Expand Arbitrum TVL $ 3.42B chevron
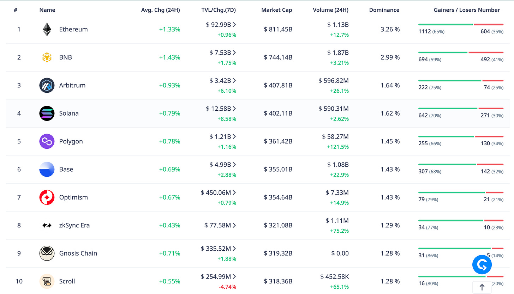This screenshot has height=294, width=514. pos(234,80)
